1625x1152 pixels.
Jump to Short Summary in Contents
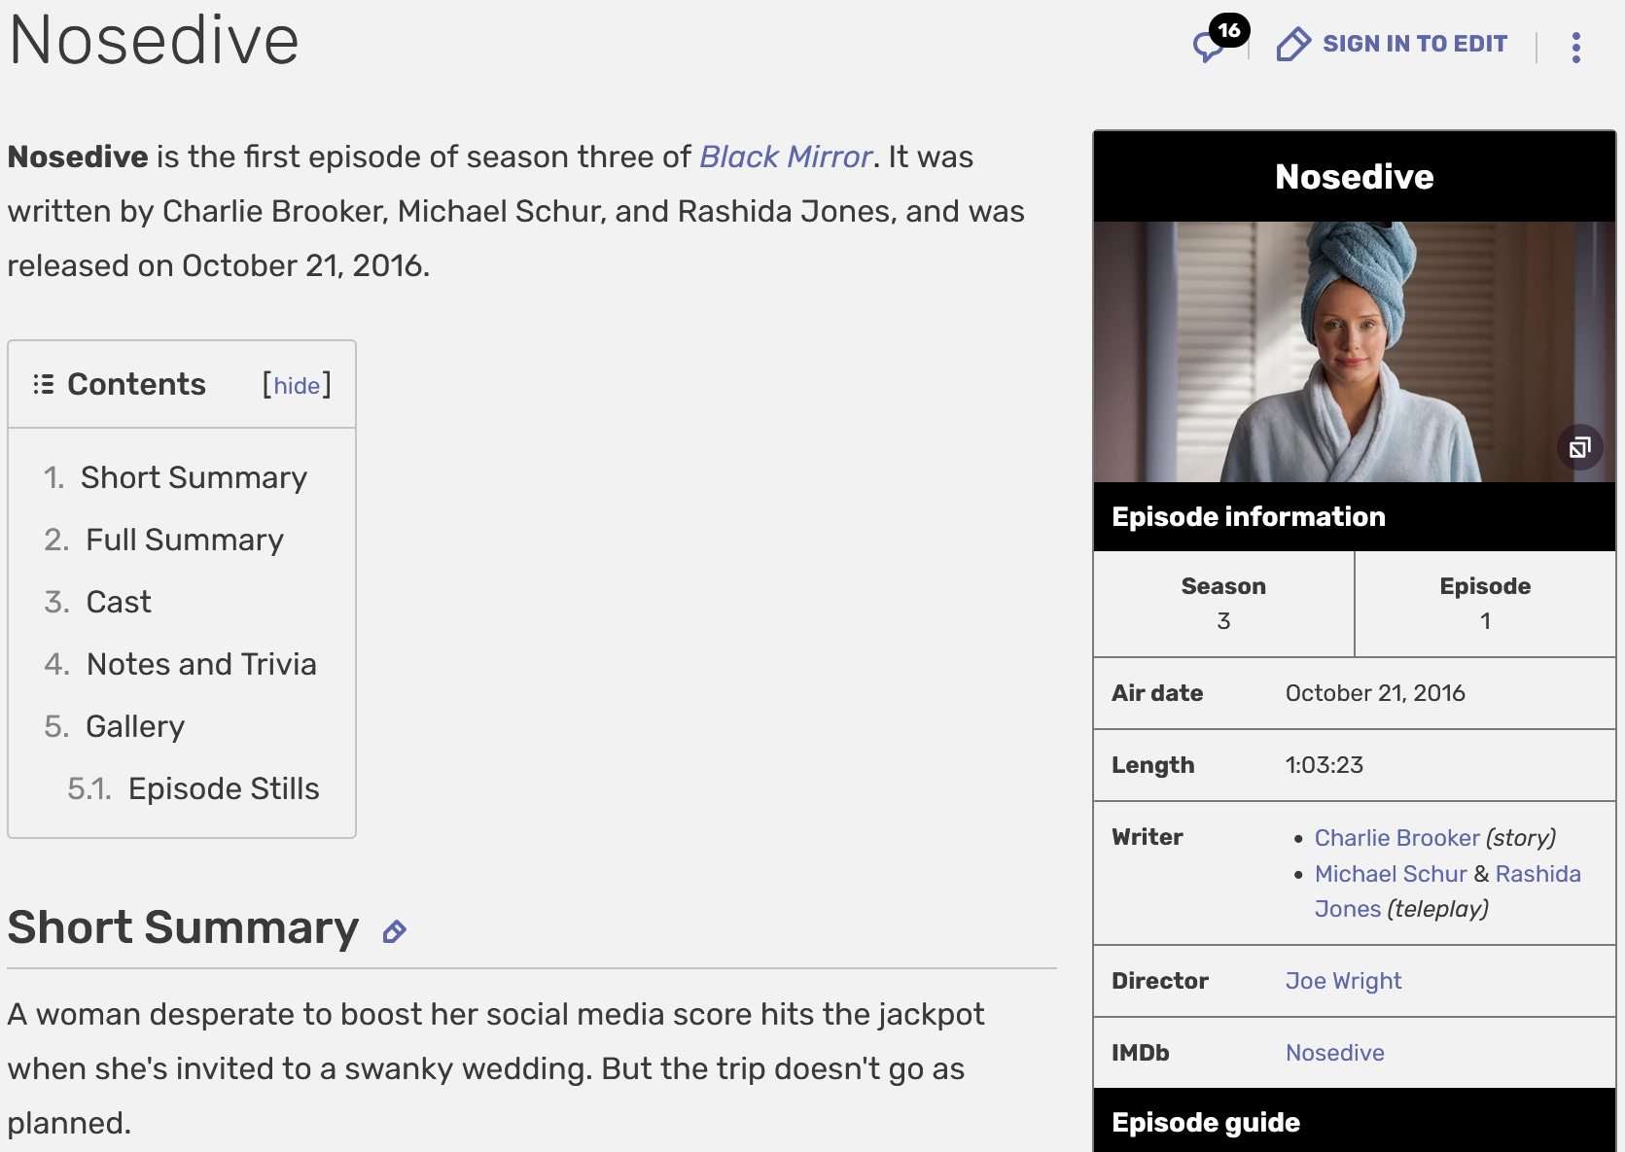194,477
